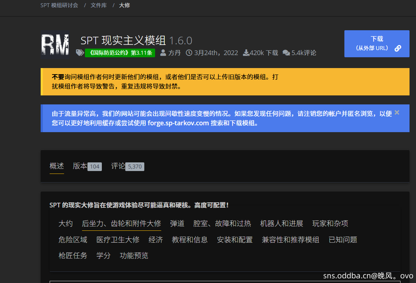Open the 教程和信息 tab
416x283 pixels.
190,240
